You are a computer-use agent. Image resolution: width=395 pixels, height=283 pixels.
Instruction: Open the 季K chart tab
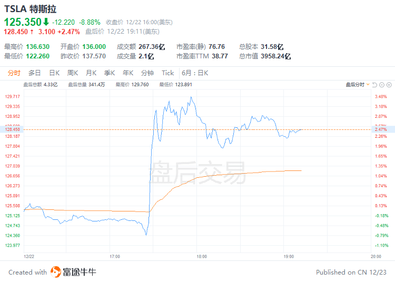tap(110, 73)
